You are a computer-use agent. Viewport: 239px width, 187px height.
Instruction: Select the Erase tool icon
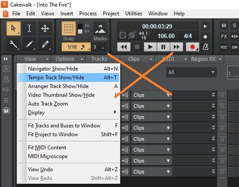pyautogui.click(x=45, y=44)
